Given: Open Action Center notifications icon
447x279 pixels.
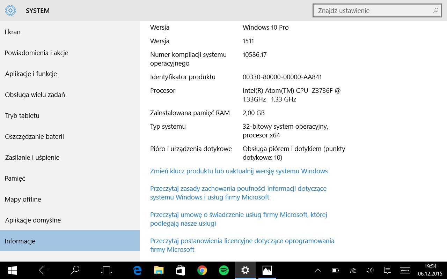Looking at the screenshot, I should 387,270.
